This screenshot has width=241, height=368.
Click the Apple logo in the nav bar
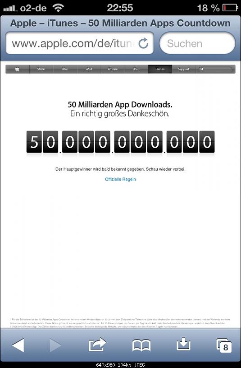17,69
